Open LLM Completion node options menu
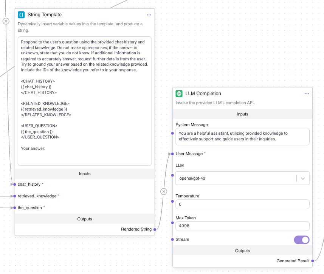Screen dimensions: 324x274 point(307,94)
